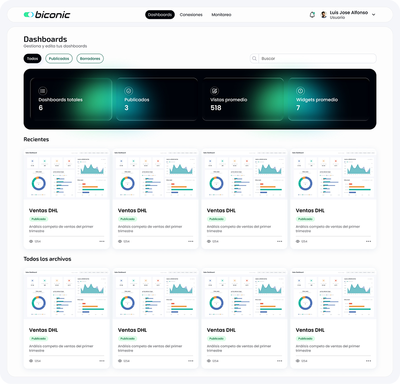Open the Dashboards nav tab
This screenshot has height=384, width=400.
coord(160,15)
